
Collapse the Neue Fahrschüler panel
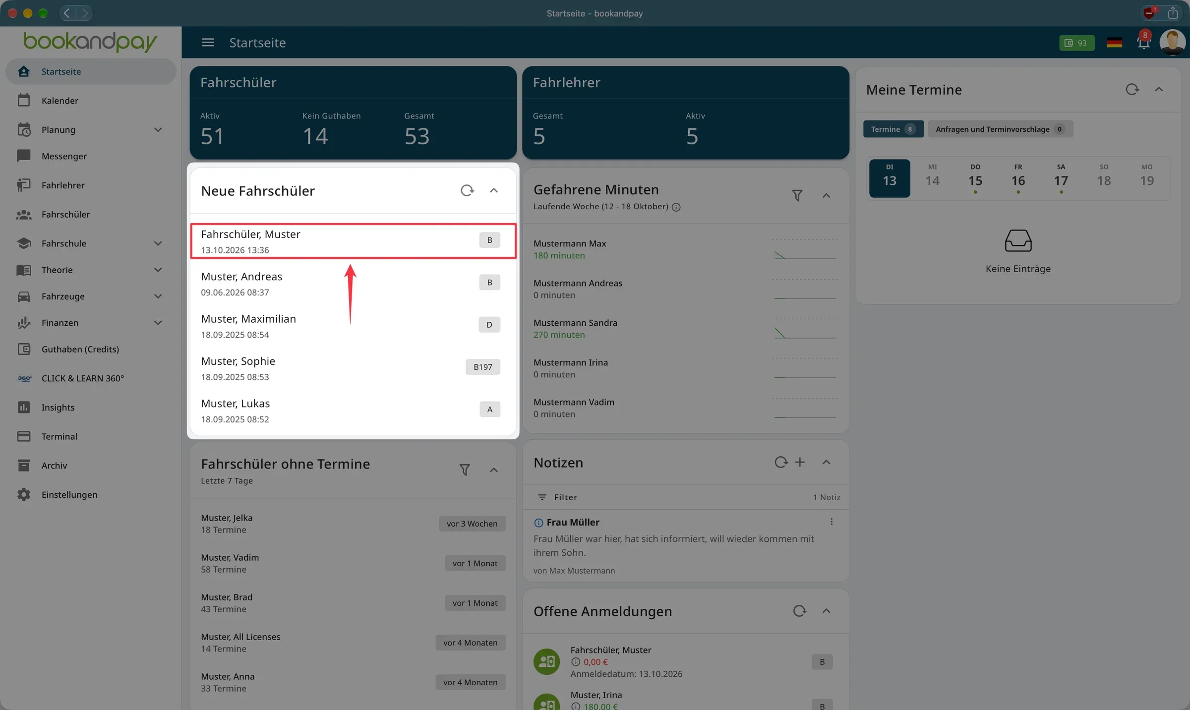(494, 190)
